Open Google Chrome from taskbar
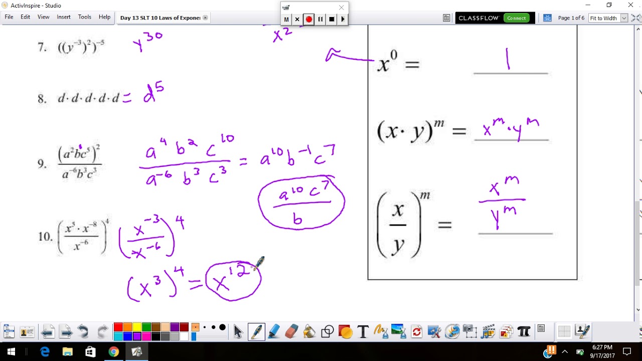 click(x=114, y=351)
